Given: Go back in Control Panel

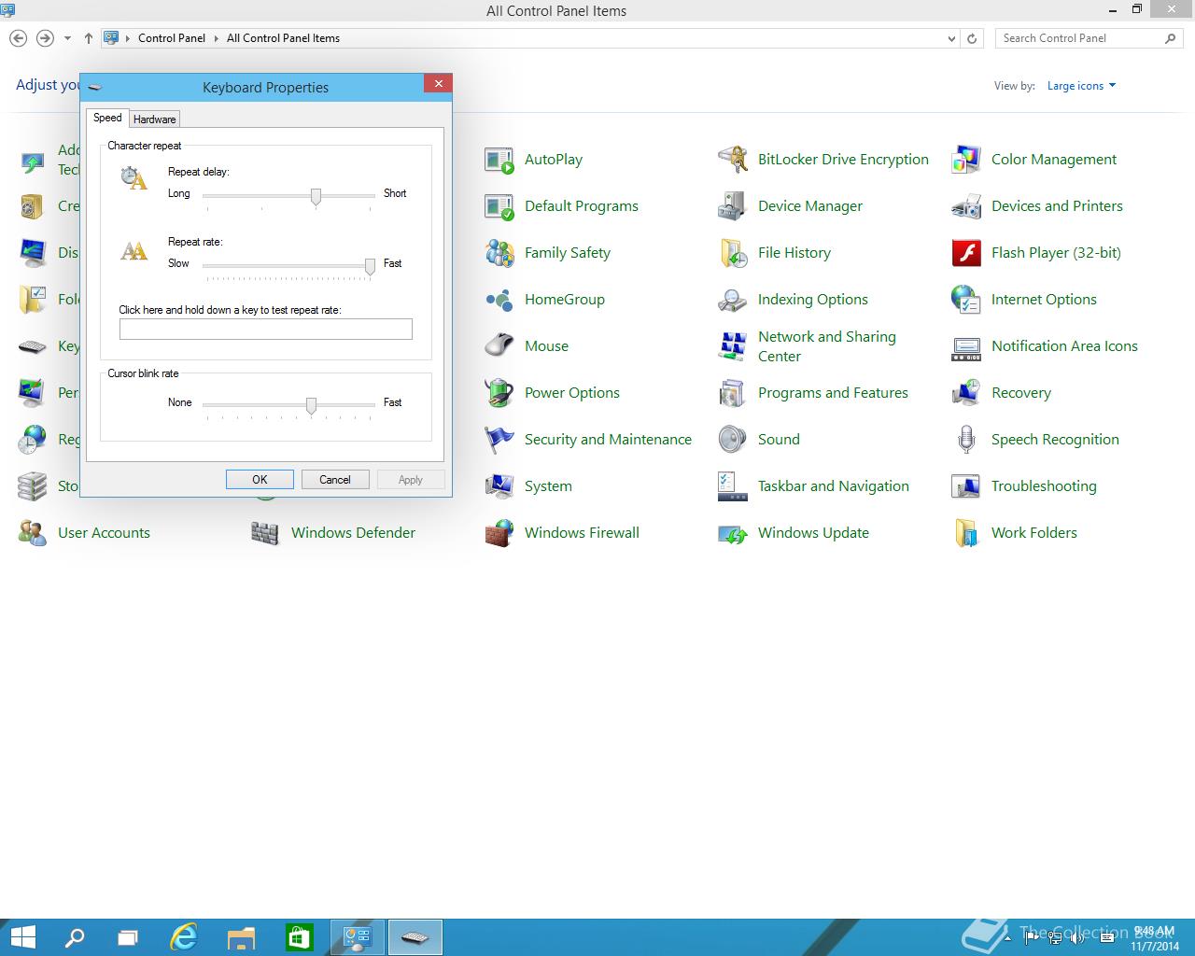Looking at the screenshot, I should [x=18, y=38].
